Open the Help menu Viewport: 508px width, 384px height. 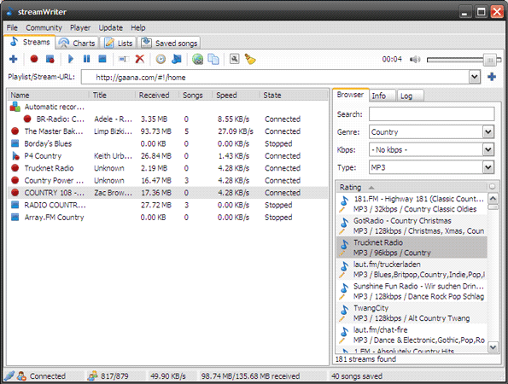coord(138,28)
